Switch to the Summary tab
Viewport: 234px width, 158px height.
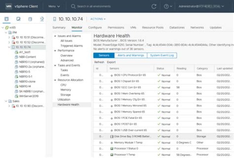coord(59,28)
